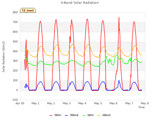The height and width of the screenshot is (120, 160).
Task: Click the TZ_tmet annotation label
Action: [x=28, y=10]
